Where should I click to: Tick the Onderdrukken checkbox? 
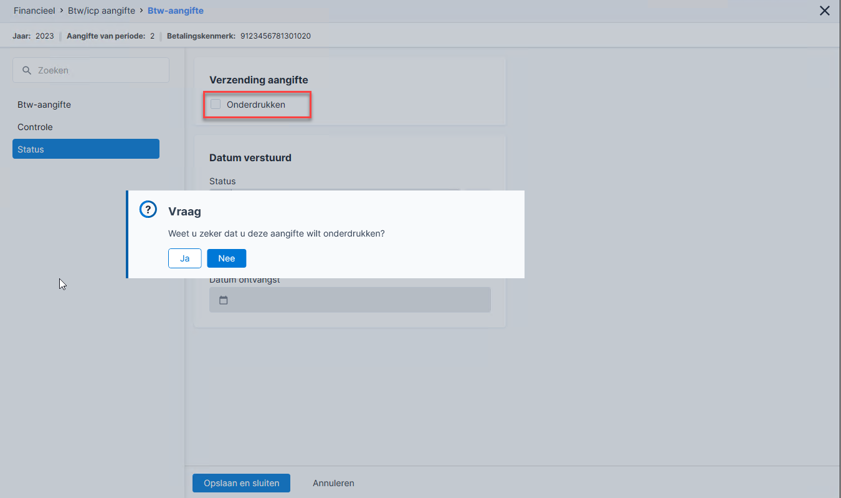pos(216,104)
